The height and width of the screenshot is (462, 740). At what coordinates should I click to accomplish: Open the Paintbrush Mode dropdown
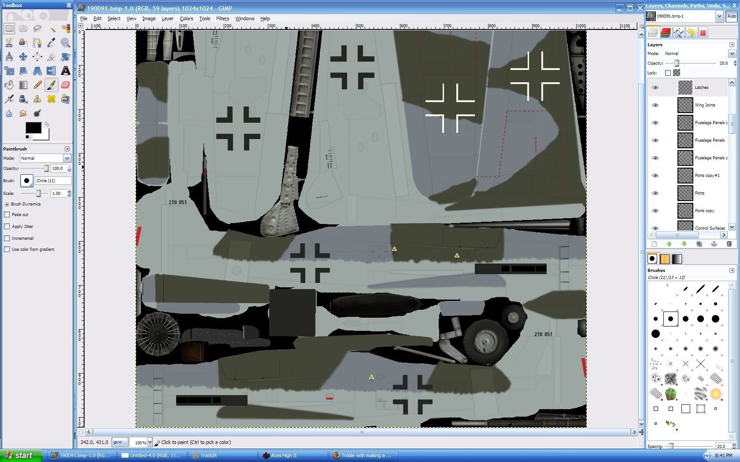coord(45,158)
